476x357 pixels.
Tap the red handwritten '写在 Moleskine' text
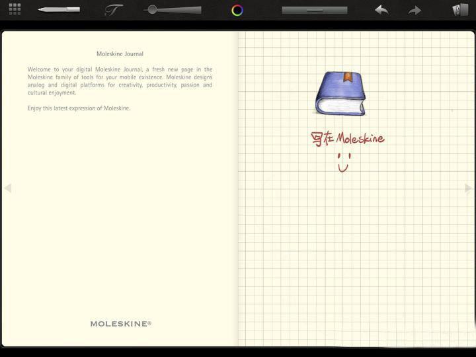point(348,139)
